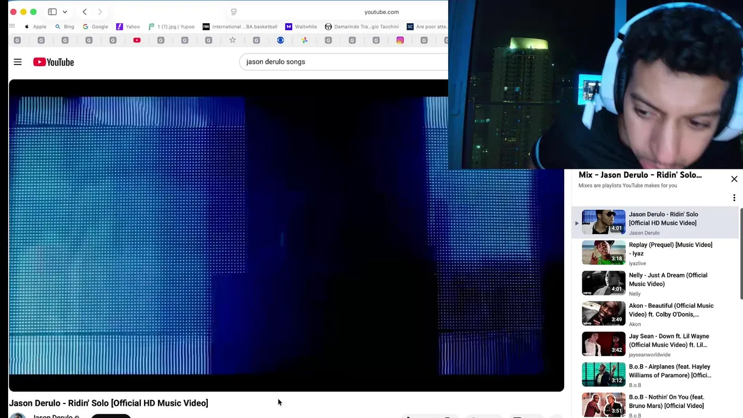The image size is (743, 418).
Task: Open the YouTube guide hamburger menu
Action: [x=17, y=62]
